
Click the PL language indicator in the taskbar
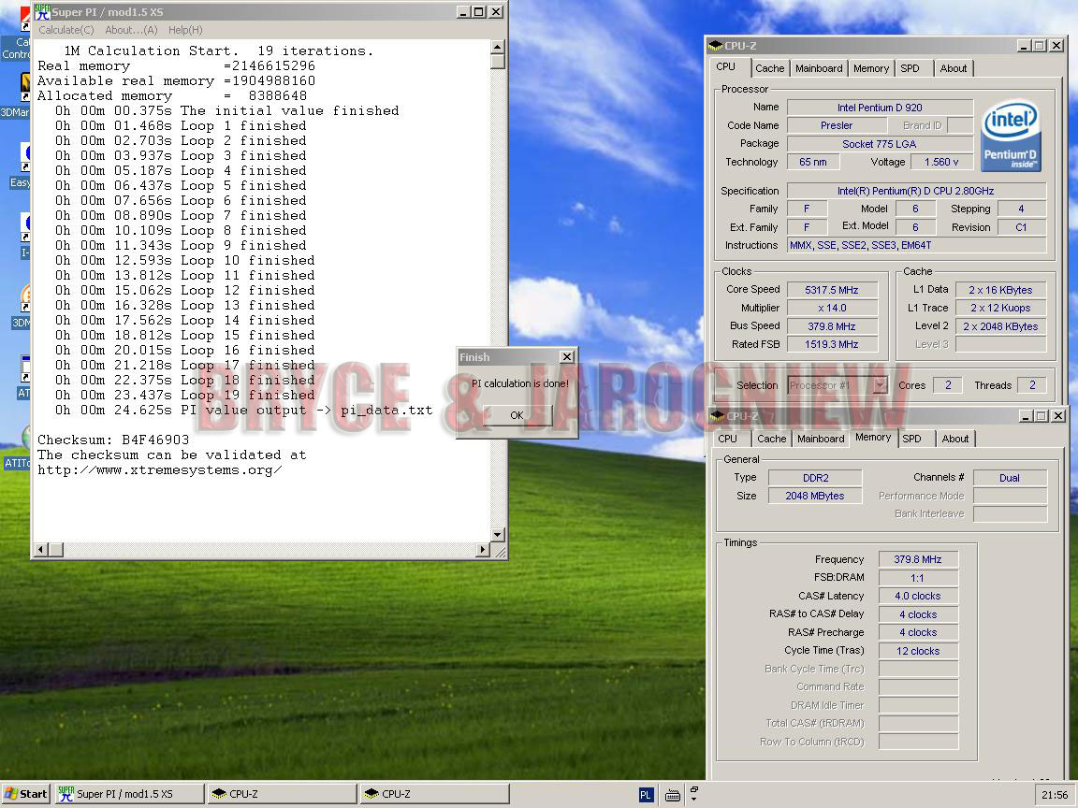point(646,795)
